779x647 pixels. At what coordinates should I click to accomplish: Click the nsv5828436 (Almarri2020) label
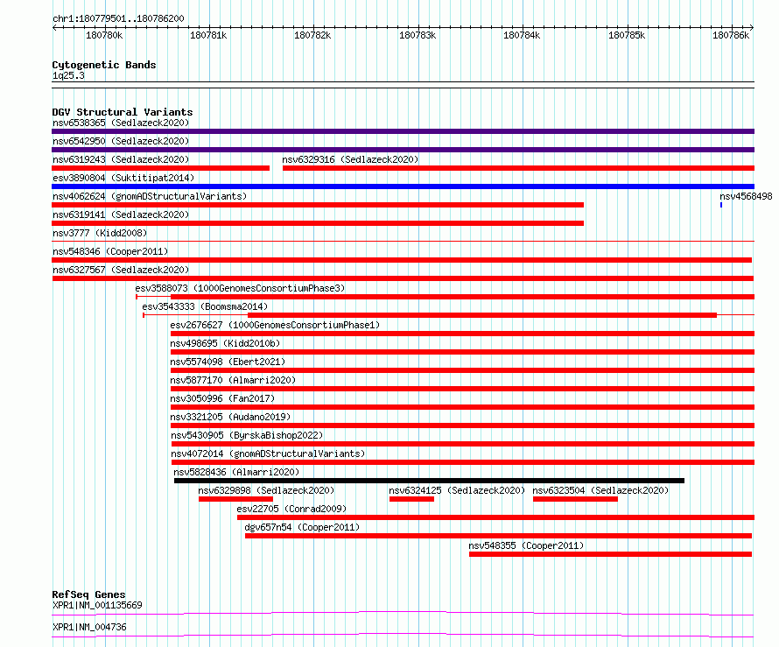coord(236,472)
